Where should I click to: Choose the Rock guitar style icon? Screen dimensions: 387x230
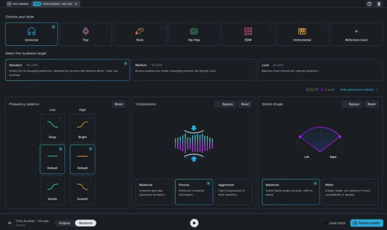[x=139, y=31]
